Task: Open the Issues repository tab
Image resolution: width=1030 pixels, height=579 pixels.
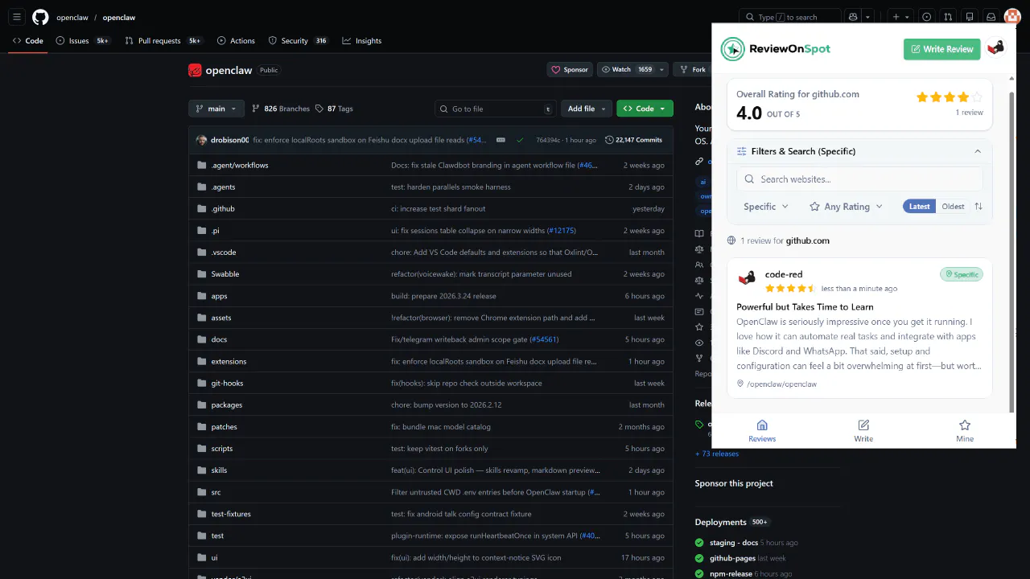Action: pyautogui.click(x=83, y=41)
